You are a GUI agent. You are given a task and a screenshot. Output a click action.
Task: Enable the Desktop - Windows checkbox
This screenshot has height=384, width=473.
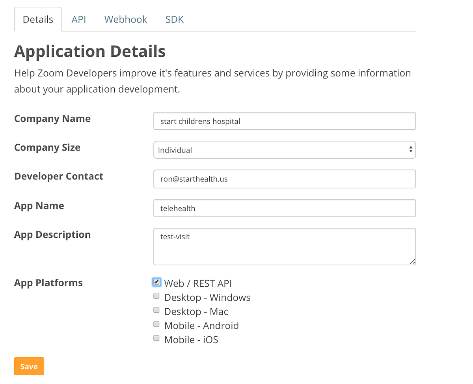click(156, 296)
